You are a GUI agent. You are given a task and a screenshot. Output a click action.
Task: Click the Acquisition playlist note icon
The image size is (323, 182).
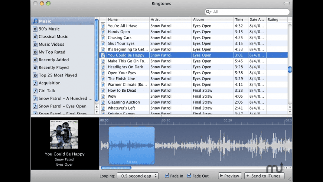(x=35, y=83)
